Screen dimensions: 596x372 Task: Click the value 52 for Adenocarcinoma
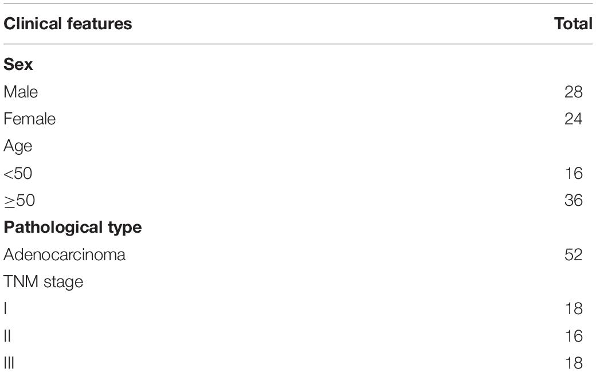(x=574, y=255)
